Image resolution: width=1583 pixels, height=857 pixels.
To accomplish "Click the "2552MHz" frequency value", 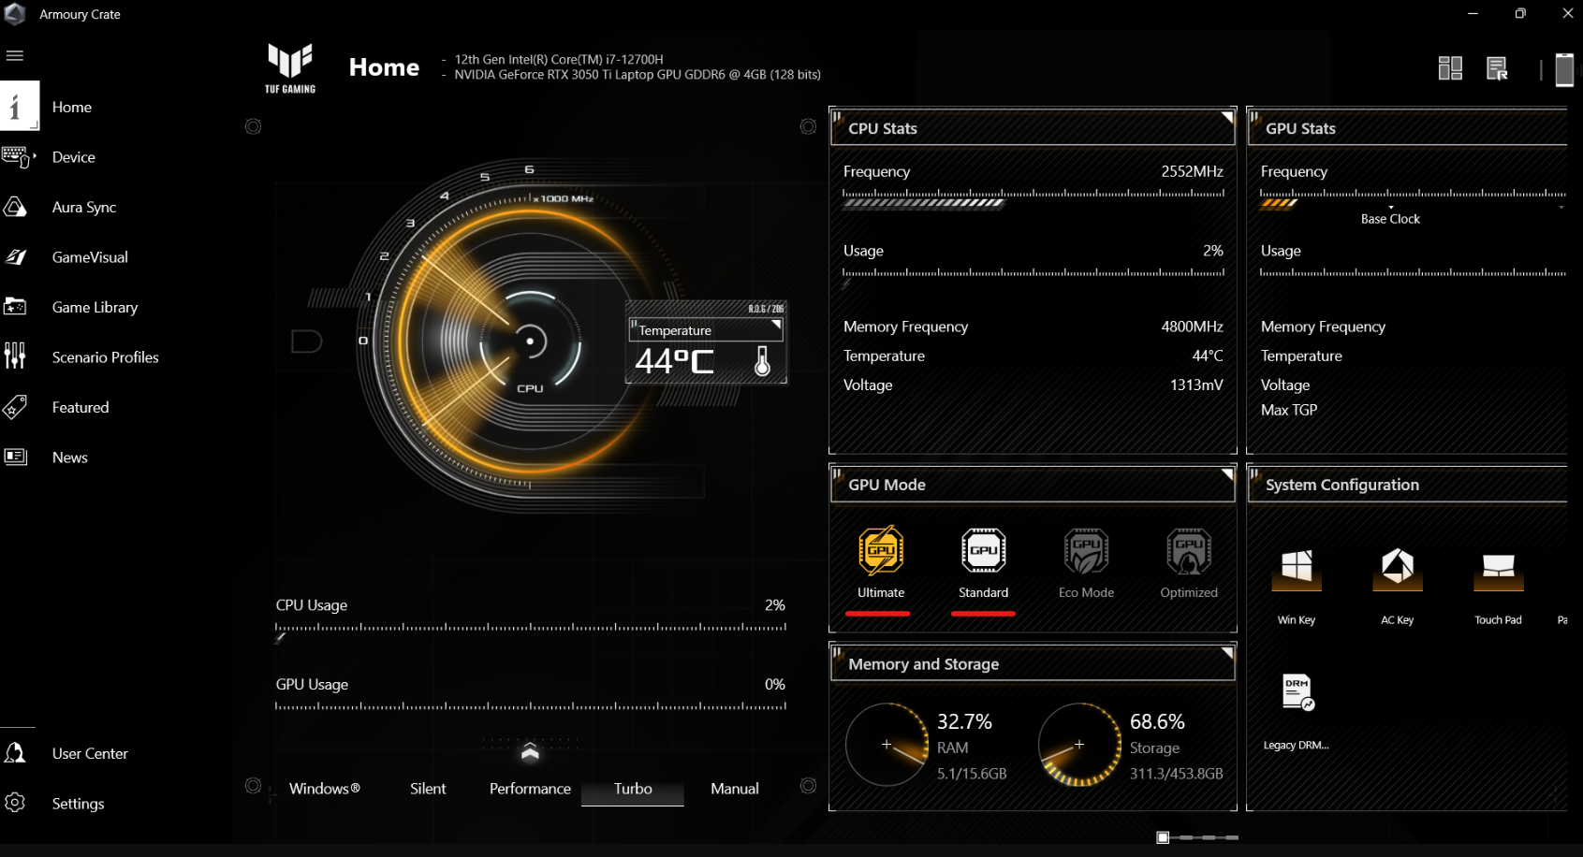I will [1192, 171].
